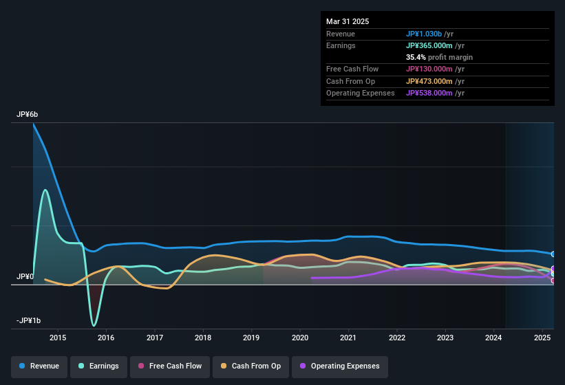The image size is (565, 385).
Task: Click the JP¥1.030b revenue value
Action: click(424, 34)
